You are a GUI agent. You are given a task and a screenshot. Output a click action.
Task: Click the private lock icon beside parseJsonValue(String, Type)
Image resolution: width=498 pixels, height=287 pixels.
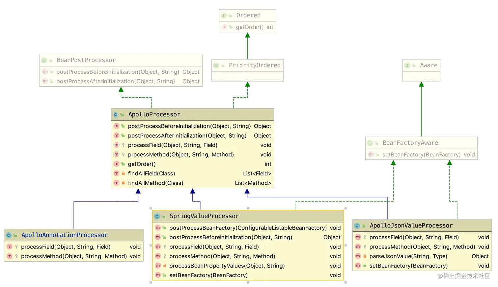coord(365,256)
